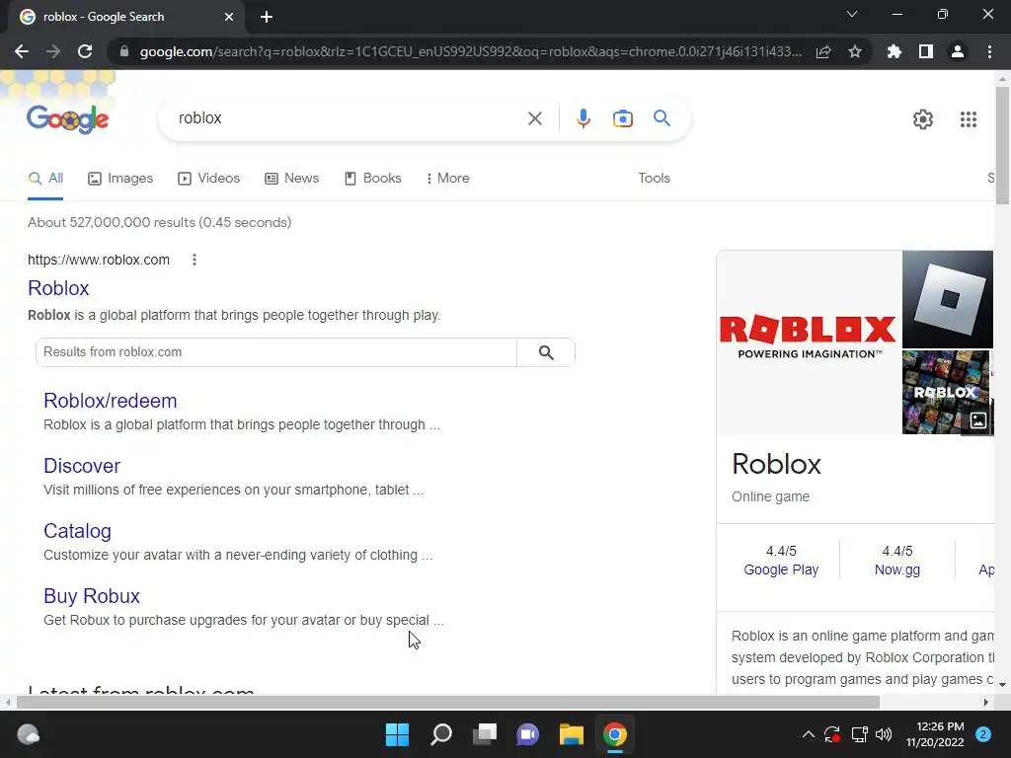Image resolution: width=1011 pixels, height=758 pixels.
Task: Open the Windows Start menu
Action: pos(397,734)
